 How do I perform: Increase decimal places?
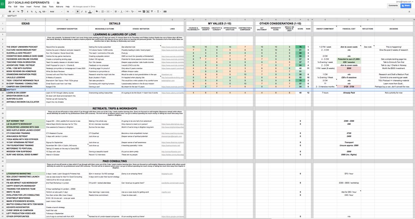pyautogui.click(x=40, y=11)
